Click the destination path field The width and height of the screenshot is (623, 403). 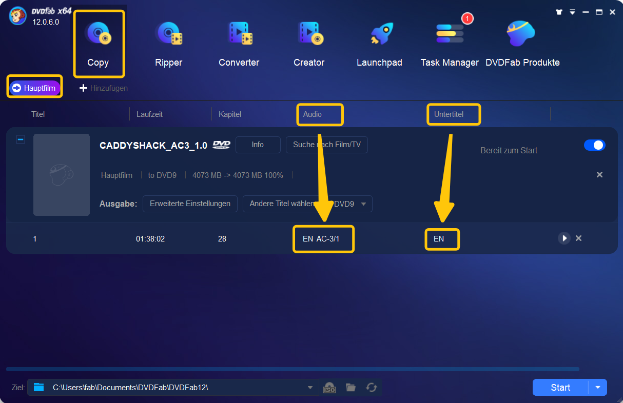point(173,388)
